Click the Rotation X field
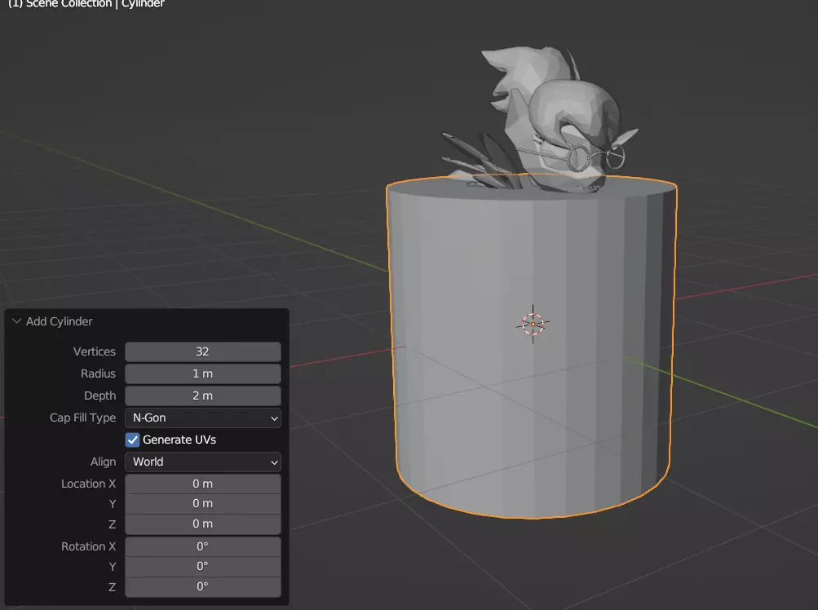This screenshot has height=610, width=818. point(202,546)
